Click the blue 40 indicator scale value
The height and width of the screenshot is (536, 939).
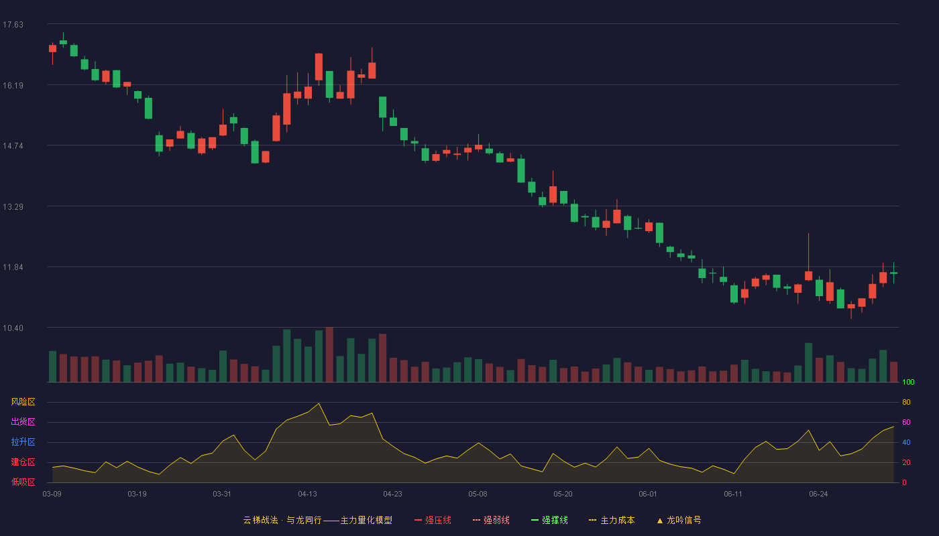click(906, 442)
